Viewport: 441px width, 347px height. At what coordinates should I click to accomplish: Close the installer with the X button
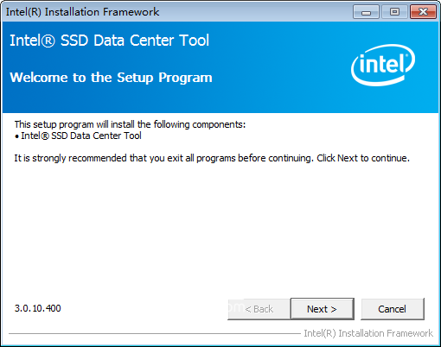click(x=423, y=12)
